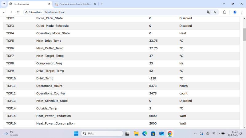
Task: Open the translate page icon
Action: click(x=209, y=12)
